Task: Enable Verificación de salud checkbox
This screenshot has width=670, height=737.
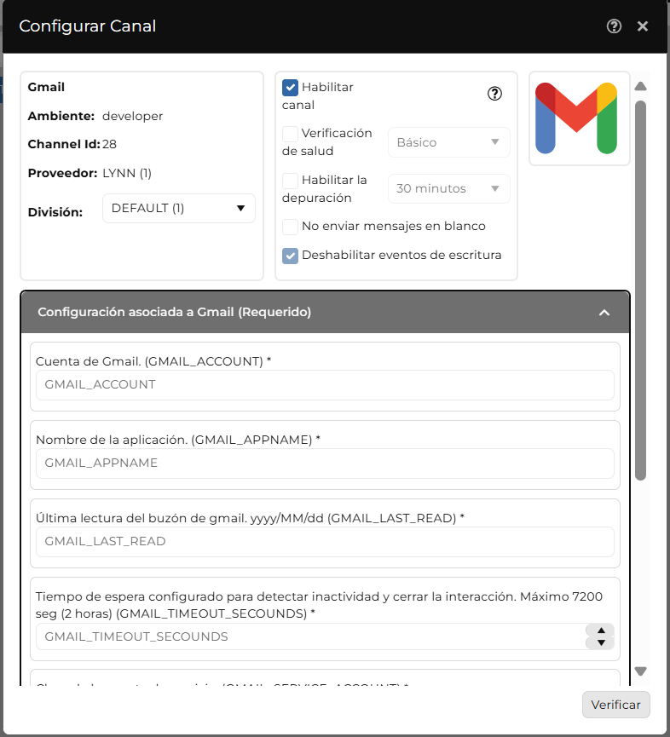Action: [290, 134]
